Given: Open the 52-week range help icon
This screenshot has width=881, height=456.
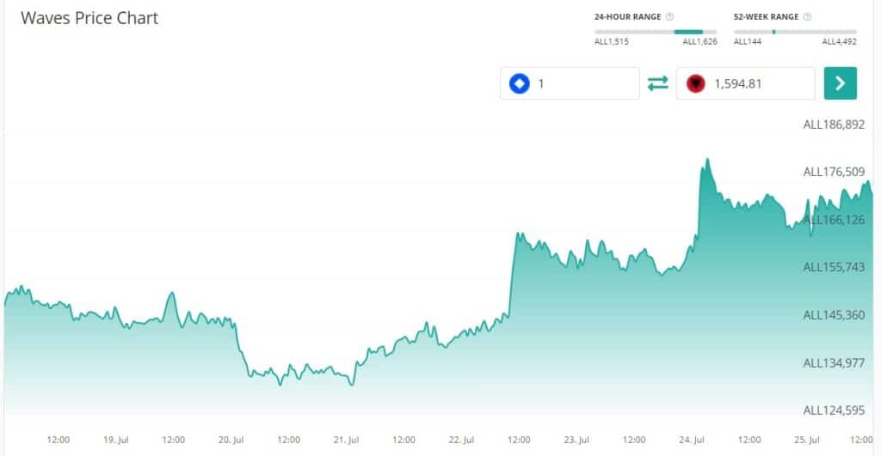Looking at the screenshot, I should click(x=807, y=17).
